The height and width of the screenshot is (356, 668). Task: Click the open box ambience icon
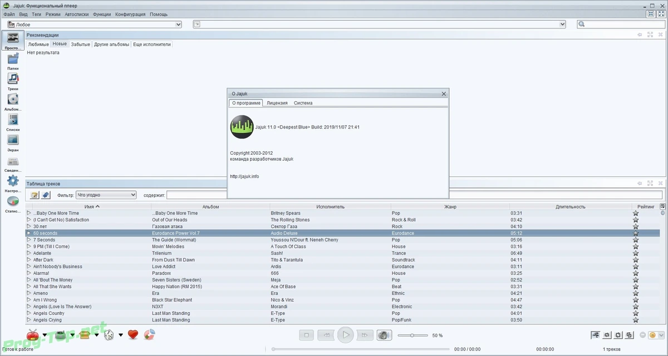[x=85, y=334]
